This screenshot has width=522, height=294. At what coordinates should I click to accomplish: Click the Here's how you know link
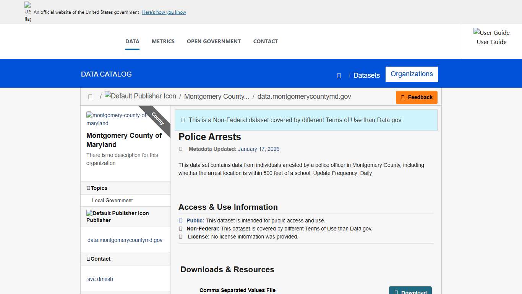[x=164, y=12]
